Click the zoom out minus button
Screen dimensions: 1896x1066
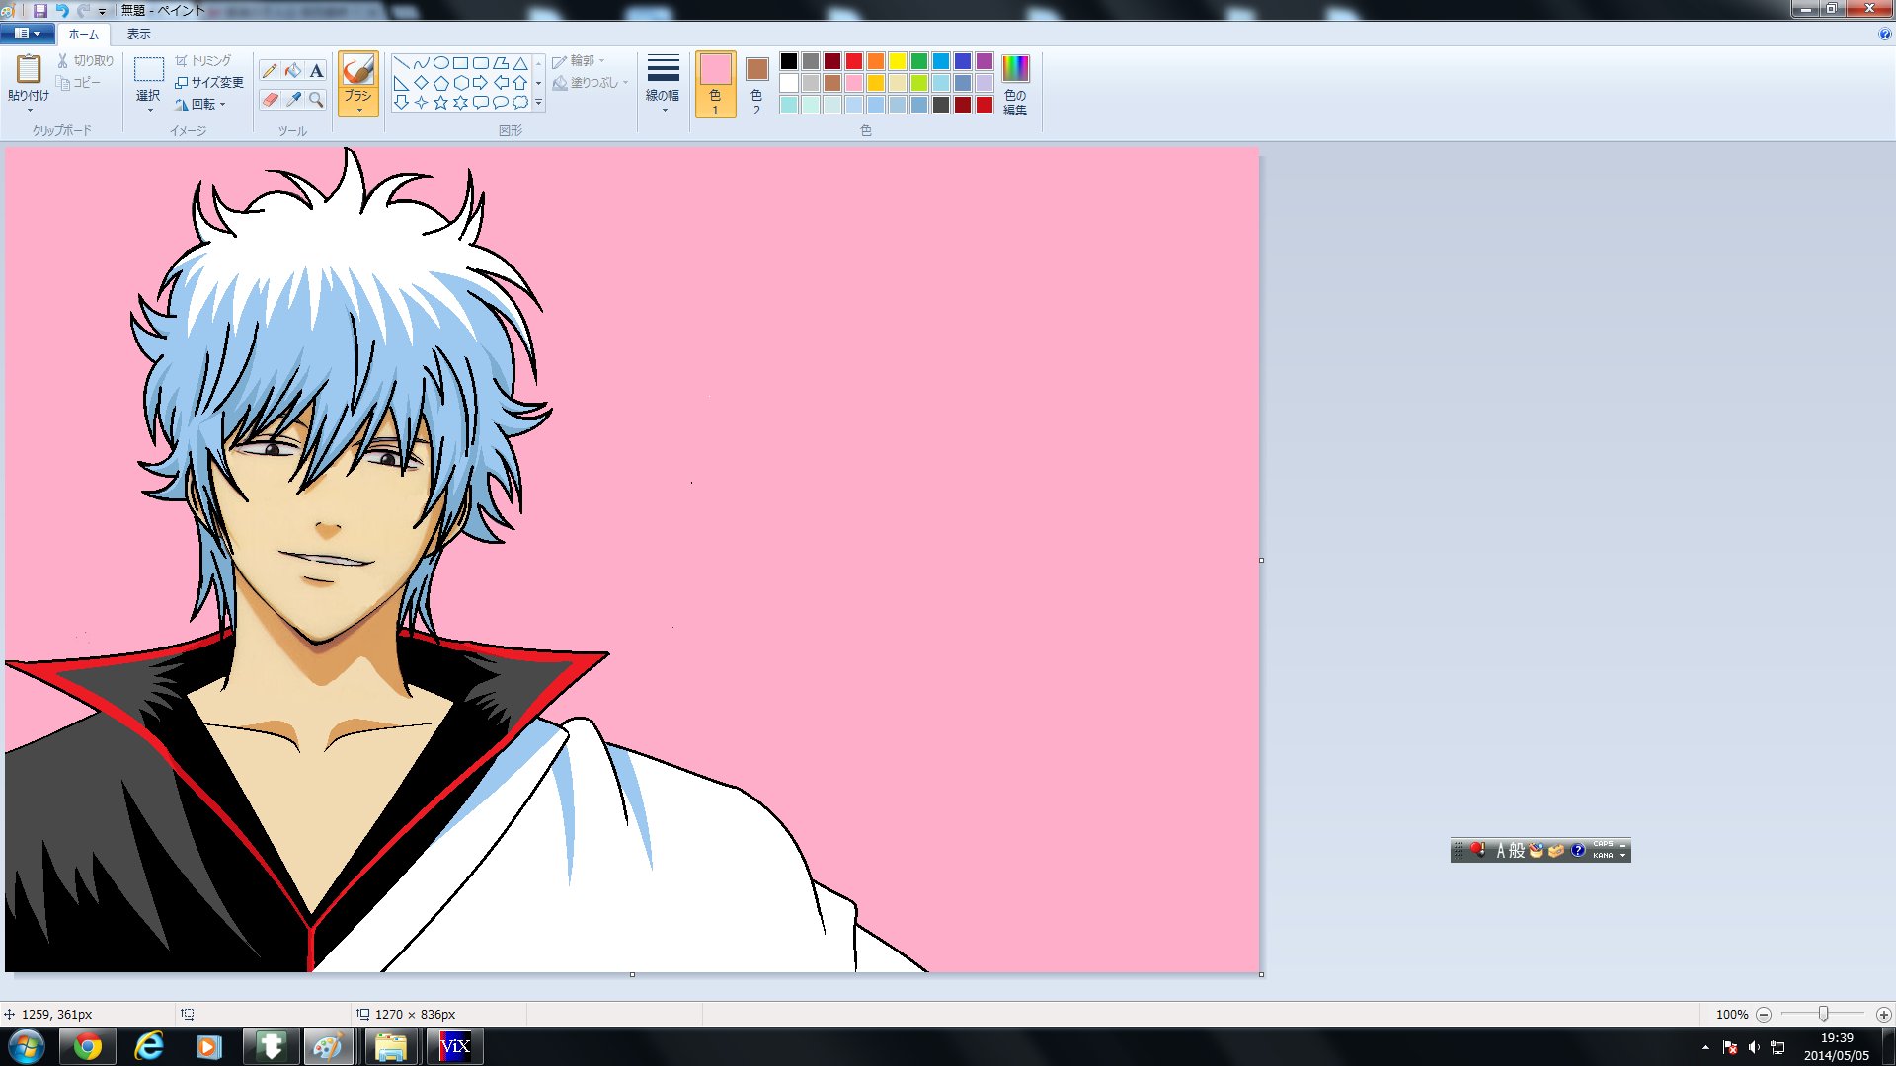coord(1764,1014)
